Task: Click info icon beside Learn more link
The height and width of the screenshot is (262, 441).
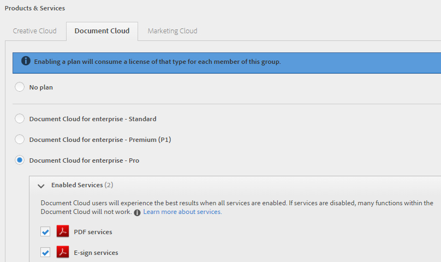Action: (137, 212)
